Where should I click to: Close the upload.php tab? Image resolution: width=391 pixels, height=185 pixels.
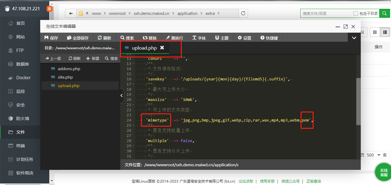(x=162, y=48)
